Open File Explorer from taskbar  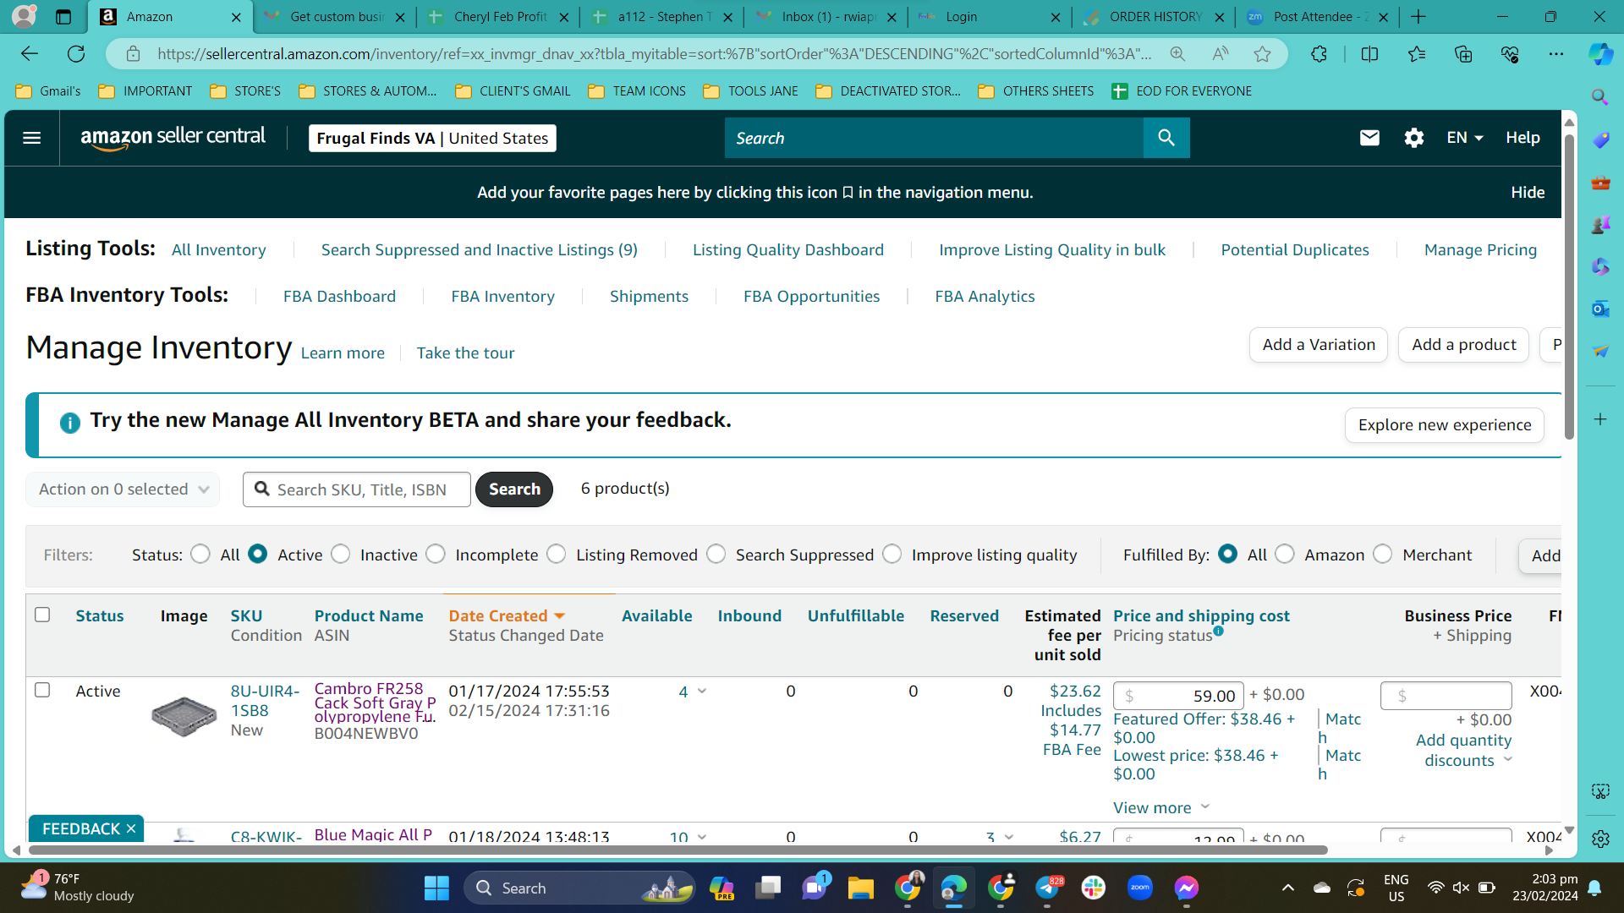click(861, 888)
